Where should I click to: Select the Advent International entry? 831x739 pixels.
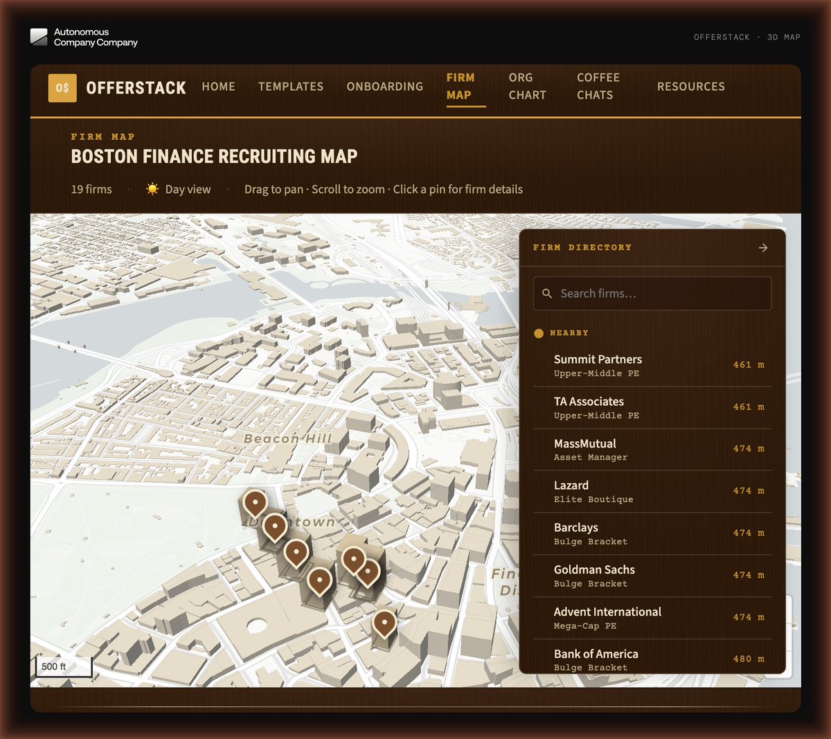click(652, 618)
